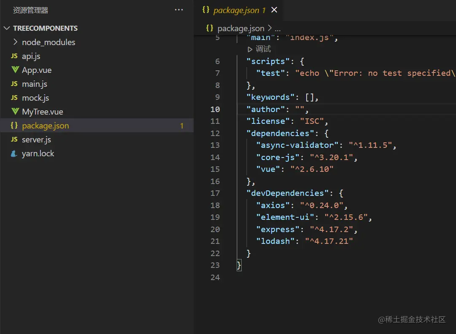This screenshot has height=334, width=456.
Task: Click package.json in the breadcrumb bar
Action: (240, 29)
